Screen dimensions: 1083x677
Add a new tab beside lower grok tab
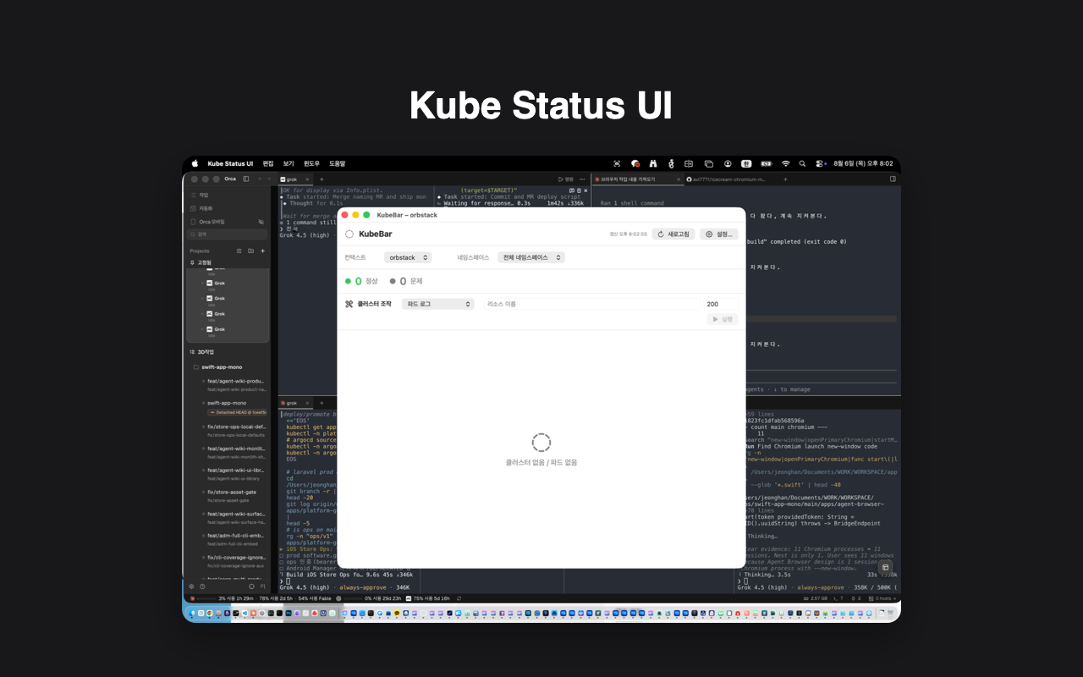(321, 403)
